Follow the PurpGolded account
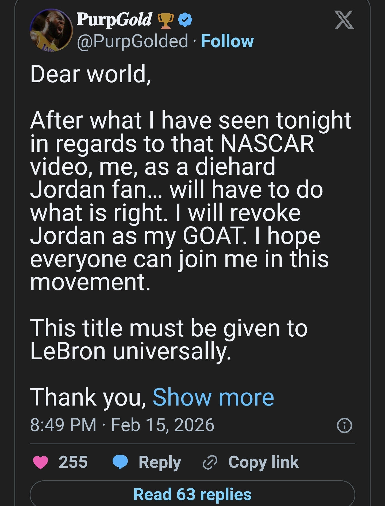Screen dimensions: 385x506 (x=227, y=41)
